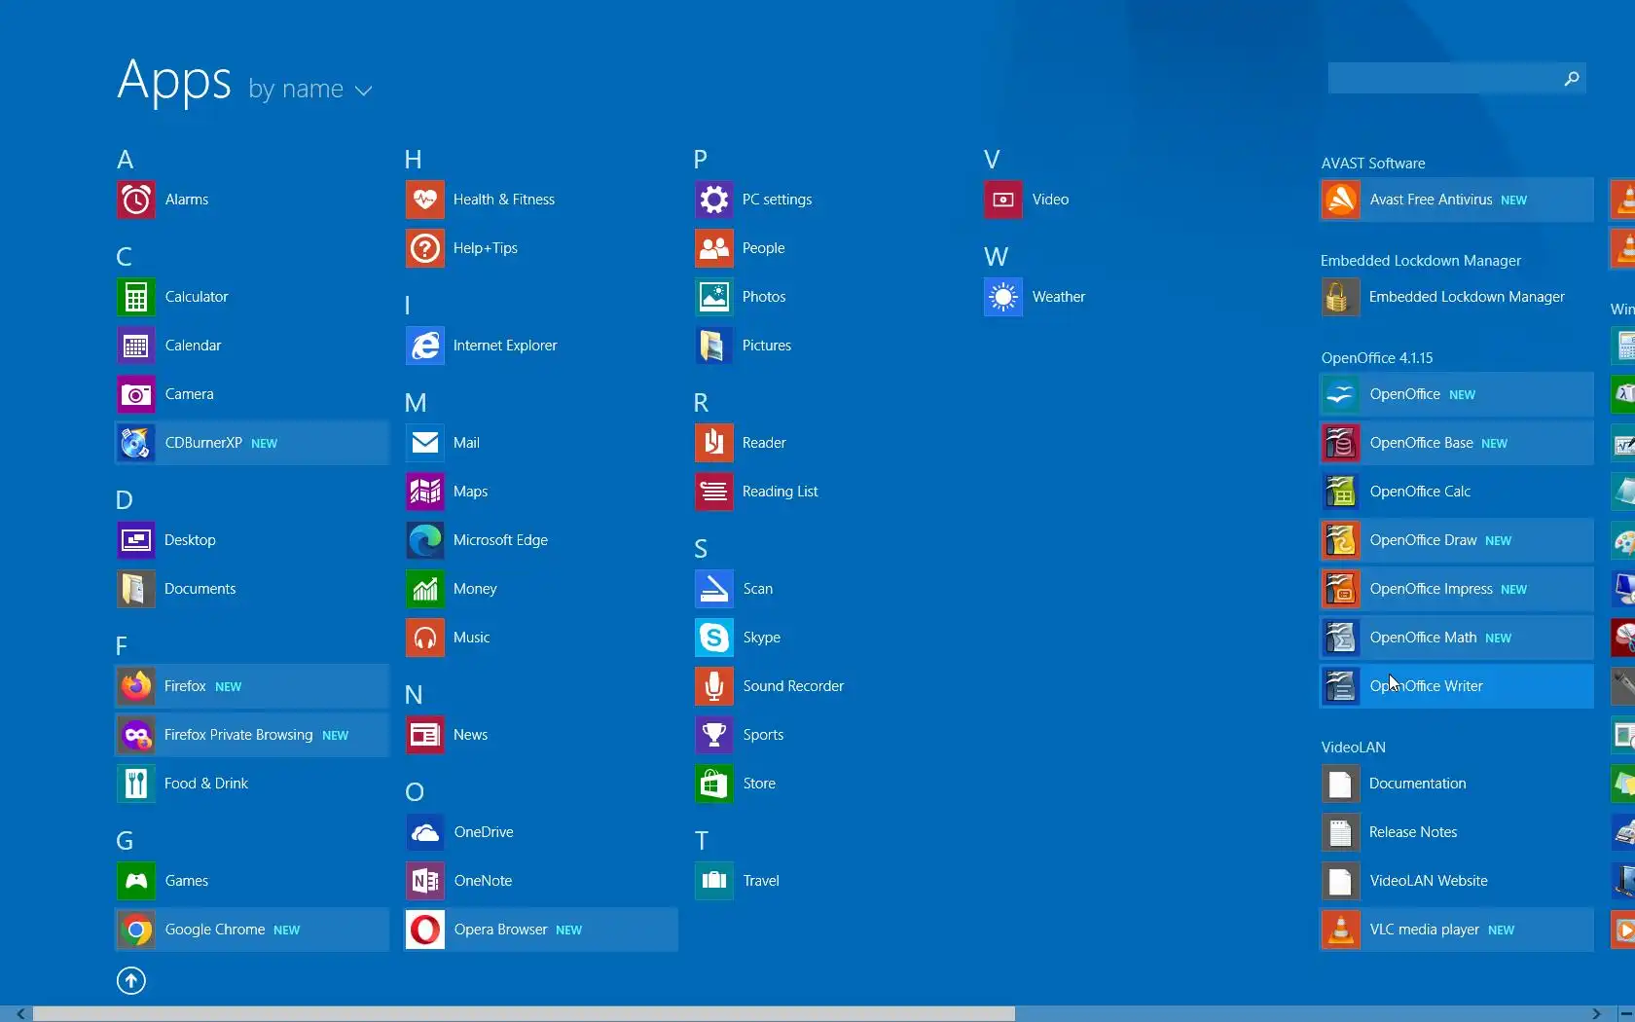1635x1022 pixels.
Task: Click the Microsoft Edge icon
Action: (425, 540)
